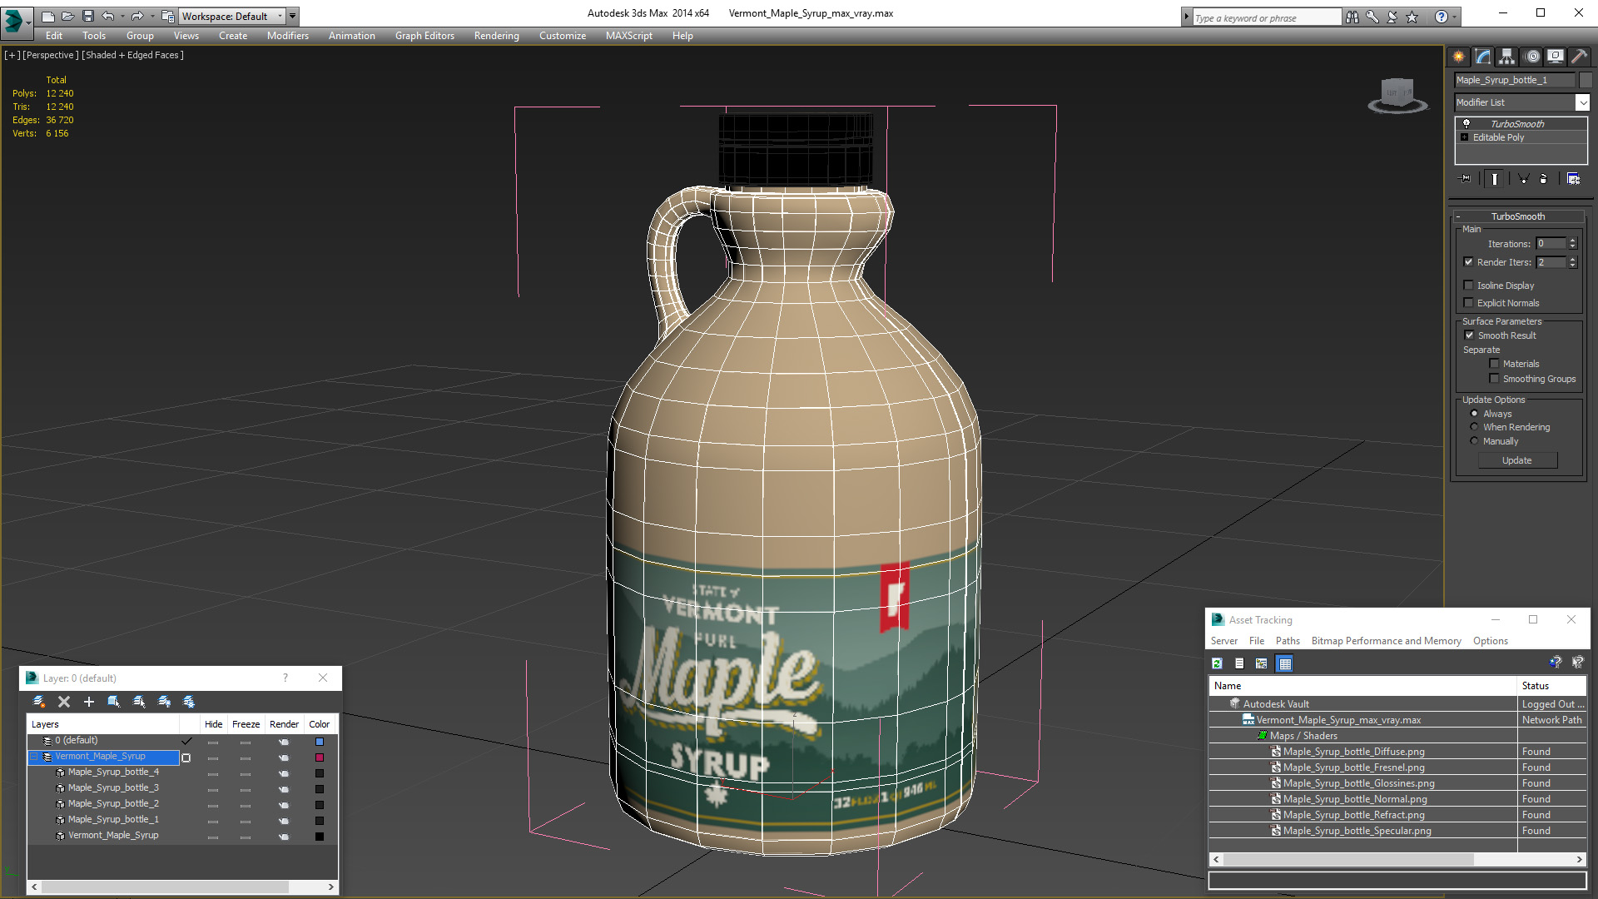Toggle TurboSmooth lightbulb visibility icon
This screenshot has height=899, width=1598.
coord(1466,124)
